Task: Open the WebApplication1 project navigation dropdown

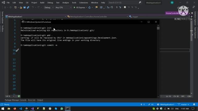Action: [x=36, y=17]
